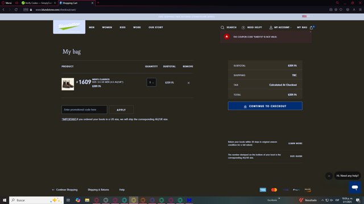
Task: Open the MEN navigation menu
Action: click(x=92, y=27)
